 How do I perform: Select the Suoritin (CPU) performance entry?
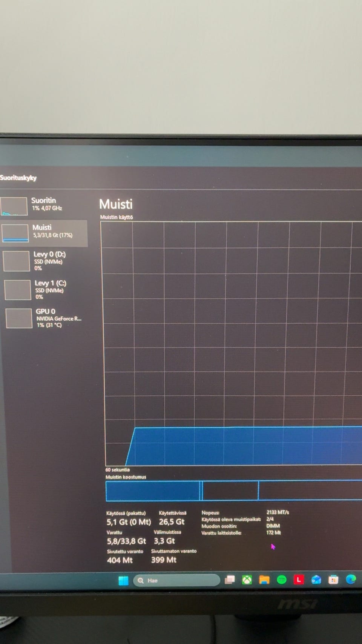coord(43,206)
